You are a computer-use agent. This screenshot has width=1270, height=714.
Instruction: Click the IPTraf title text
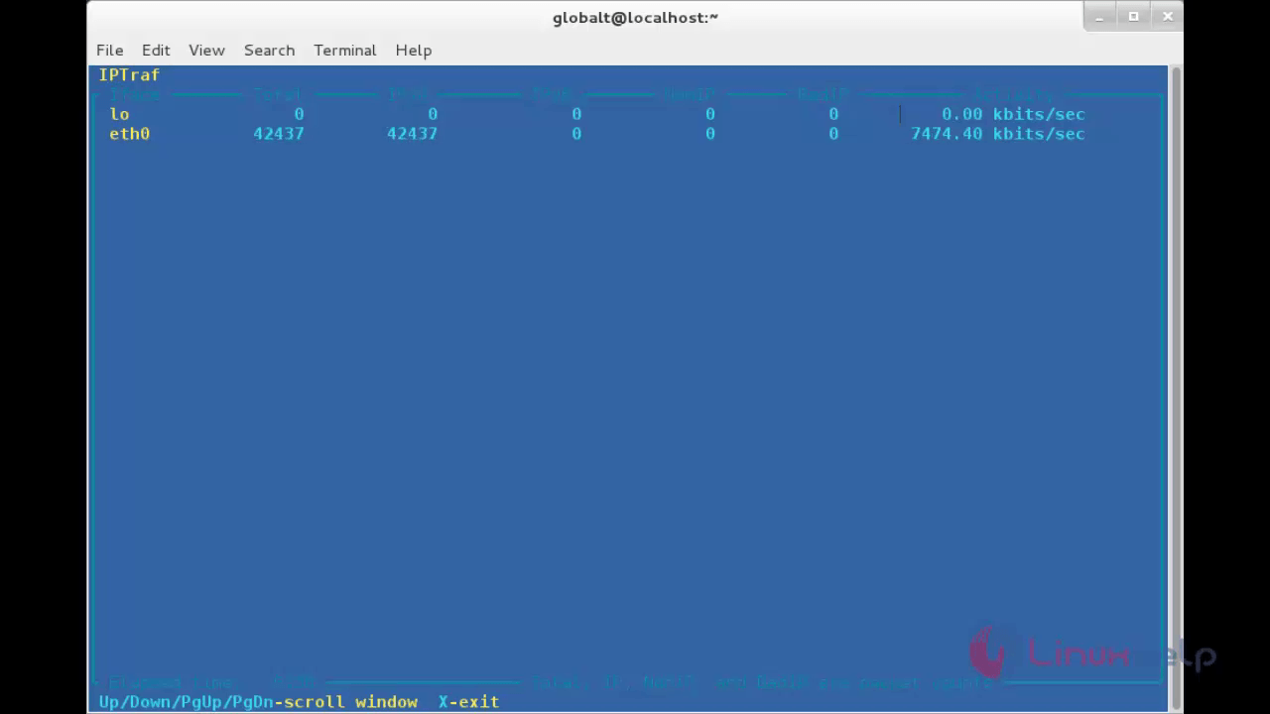(129, 74)
